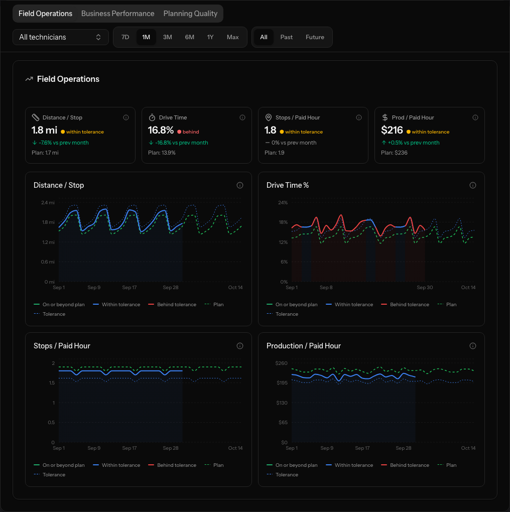This screenshot has width=510, height=512.
Task: Filter to Future data only
Action: [x=315, y=37]
